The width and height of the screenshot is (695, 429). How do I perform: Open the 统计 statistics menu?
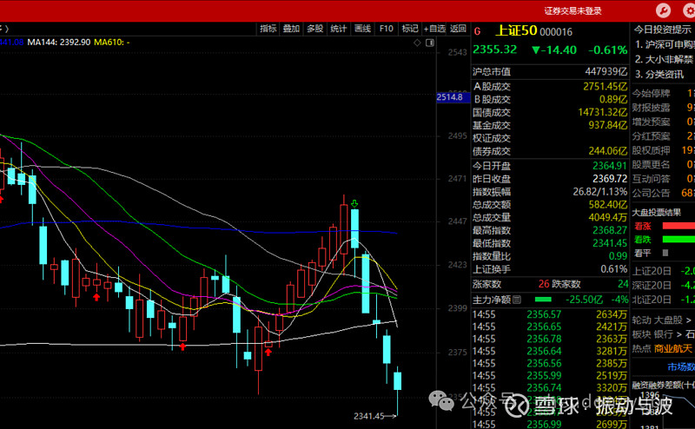(x=338, y=29)
